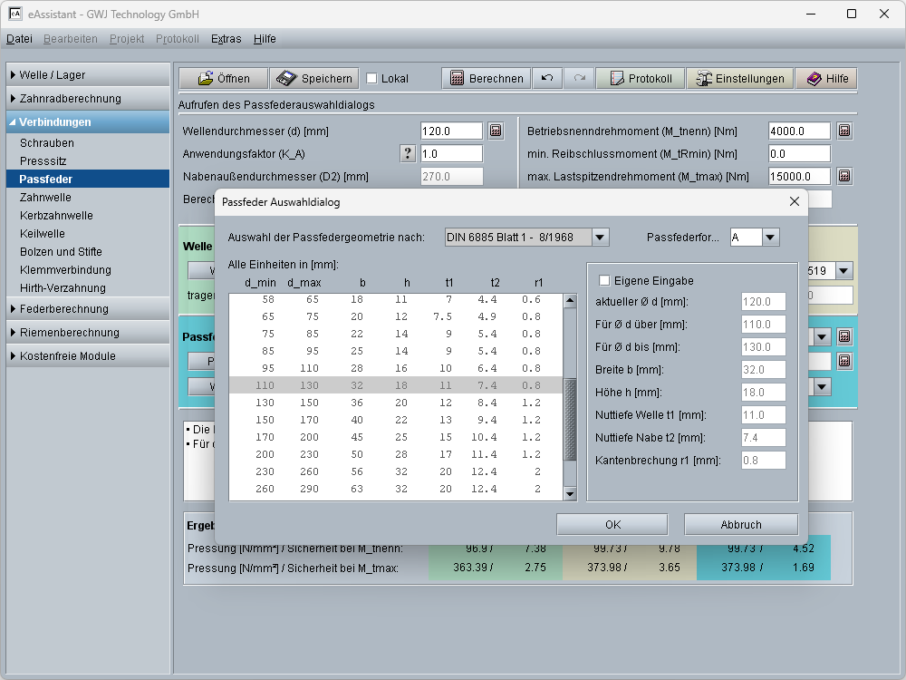Click the Speichern save icon button
This screenshot has height=680, width=906.
point(315,79)
